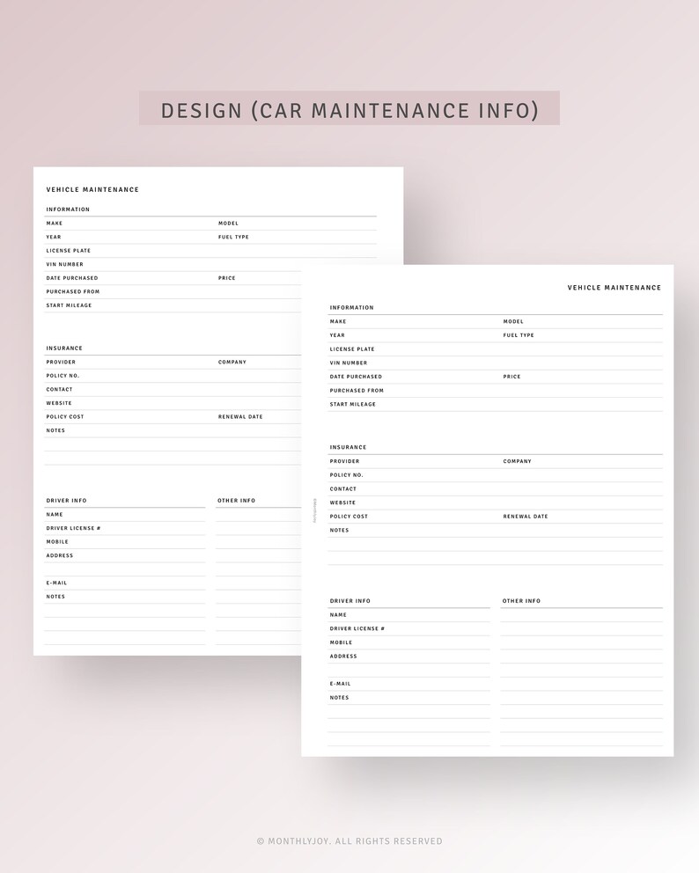Image resolution: width=699 pixels, height=873 pixels.
Task: Select 'MOBILE' label on the left page
Action: (x=57, y=542)
